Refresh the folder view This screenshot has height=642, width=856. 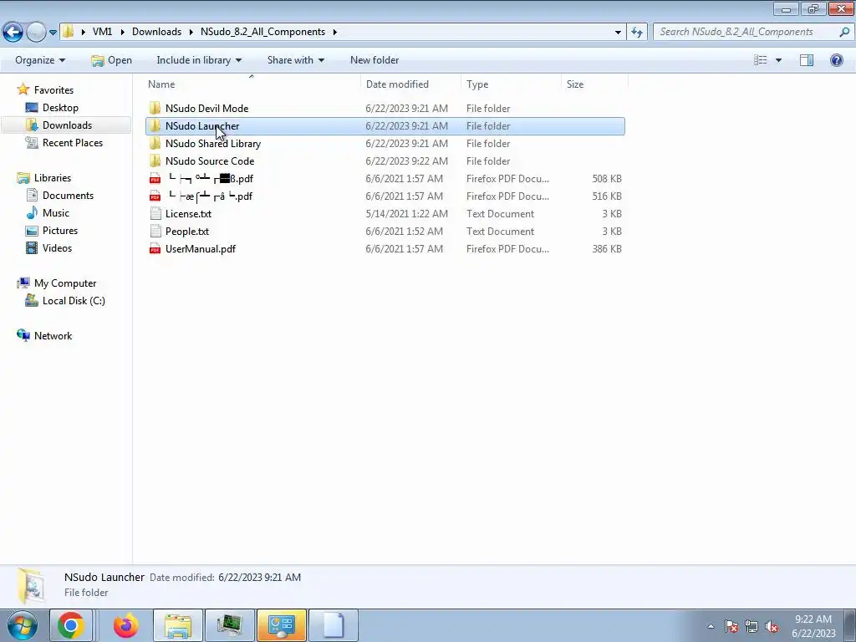pyautogui.click(x=637, y=33)
